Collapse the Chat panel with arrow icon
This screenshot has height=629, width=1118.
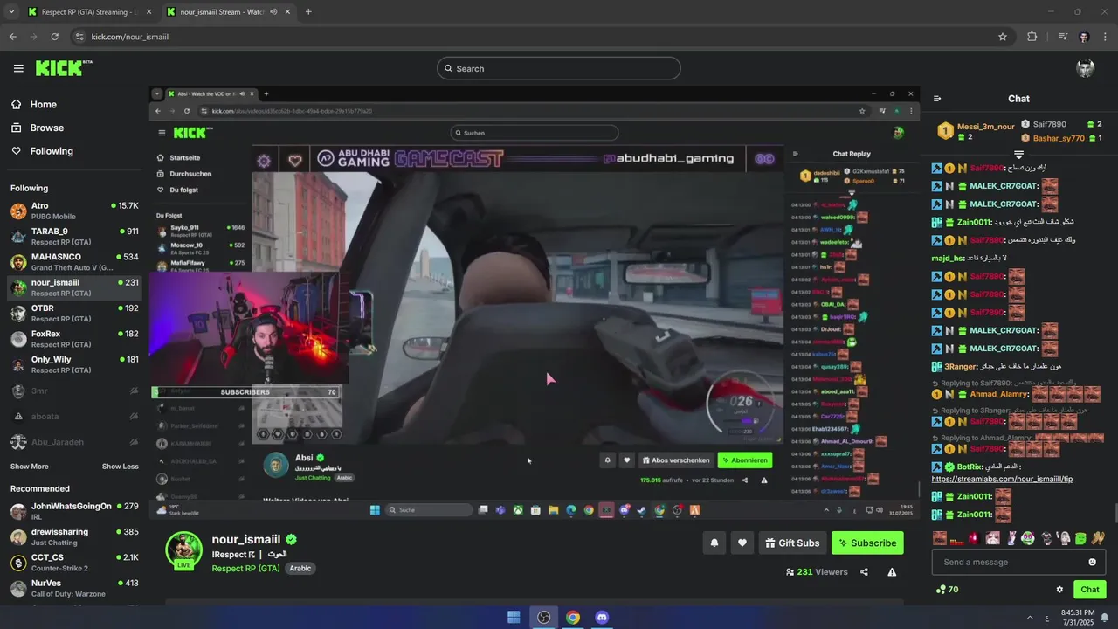pyautogui.click(x=937, y=99)
